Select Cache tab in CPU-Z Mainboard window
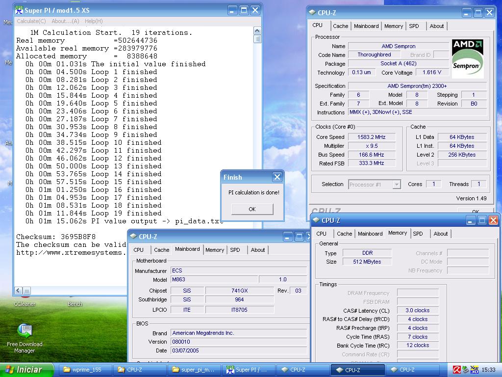The width and height of the screenshot is (502, 377). pos(161,250)
